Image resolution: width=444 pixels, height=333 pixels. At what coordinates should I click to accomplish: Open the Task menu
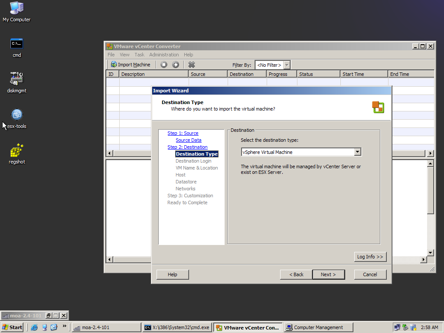click(x=139, y=55)
